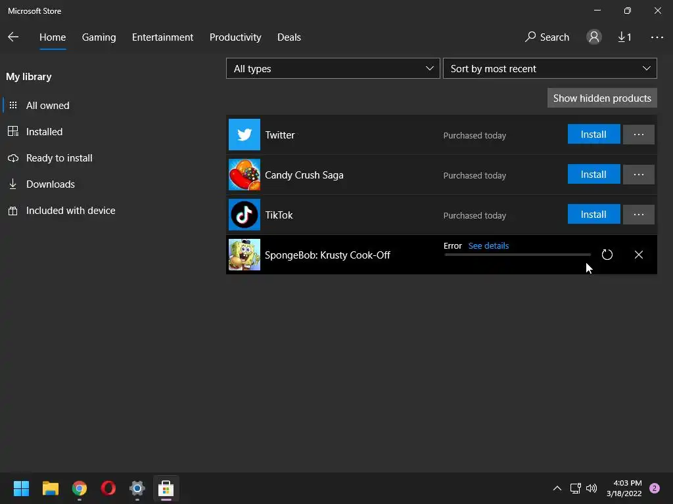Open See details error link
The width and height of the screenshot is (673, 504).
coord(488,245)
